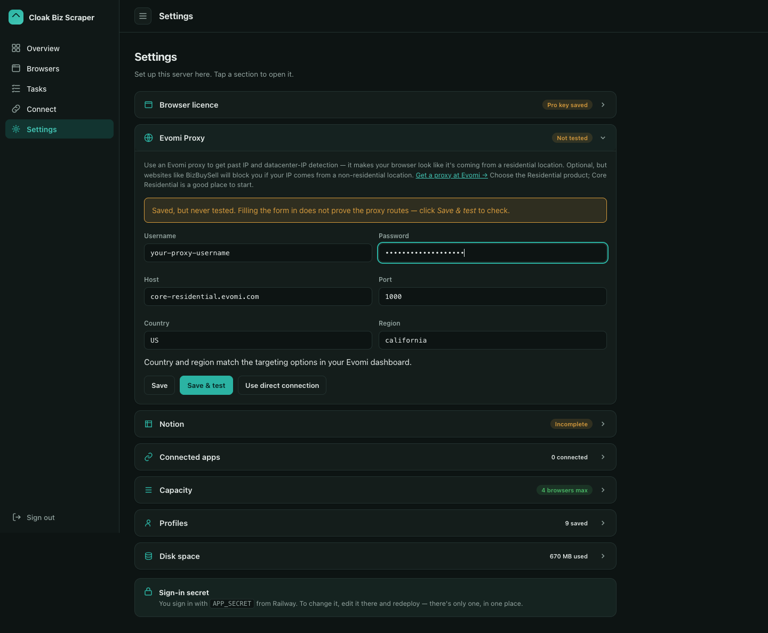Click the Cloak Biz Scraper logo icon
Viewport: 768px width, 633px height.
[16, 17]
